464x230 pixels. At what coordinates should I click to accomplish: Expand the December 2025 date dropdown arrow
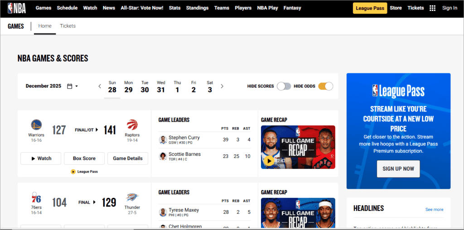(77, 86)
